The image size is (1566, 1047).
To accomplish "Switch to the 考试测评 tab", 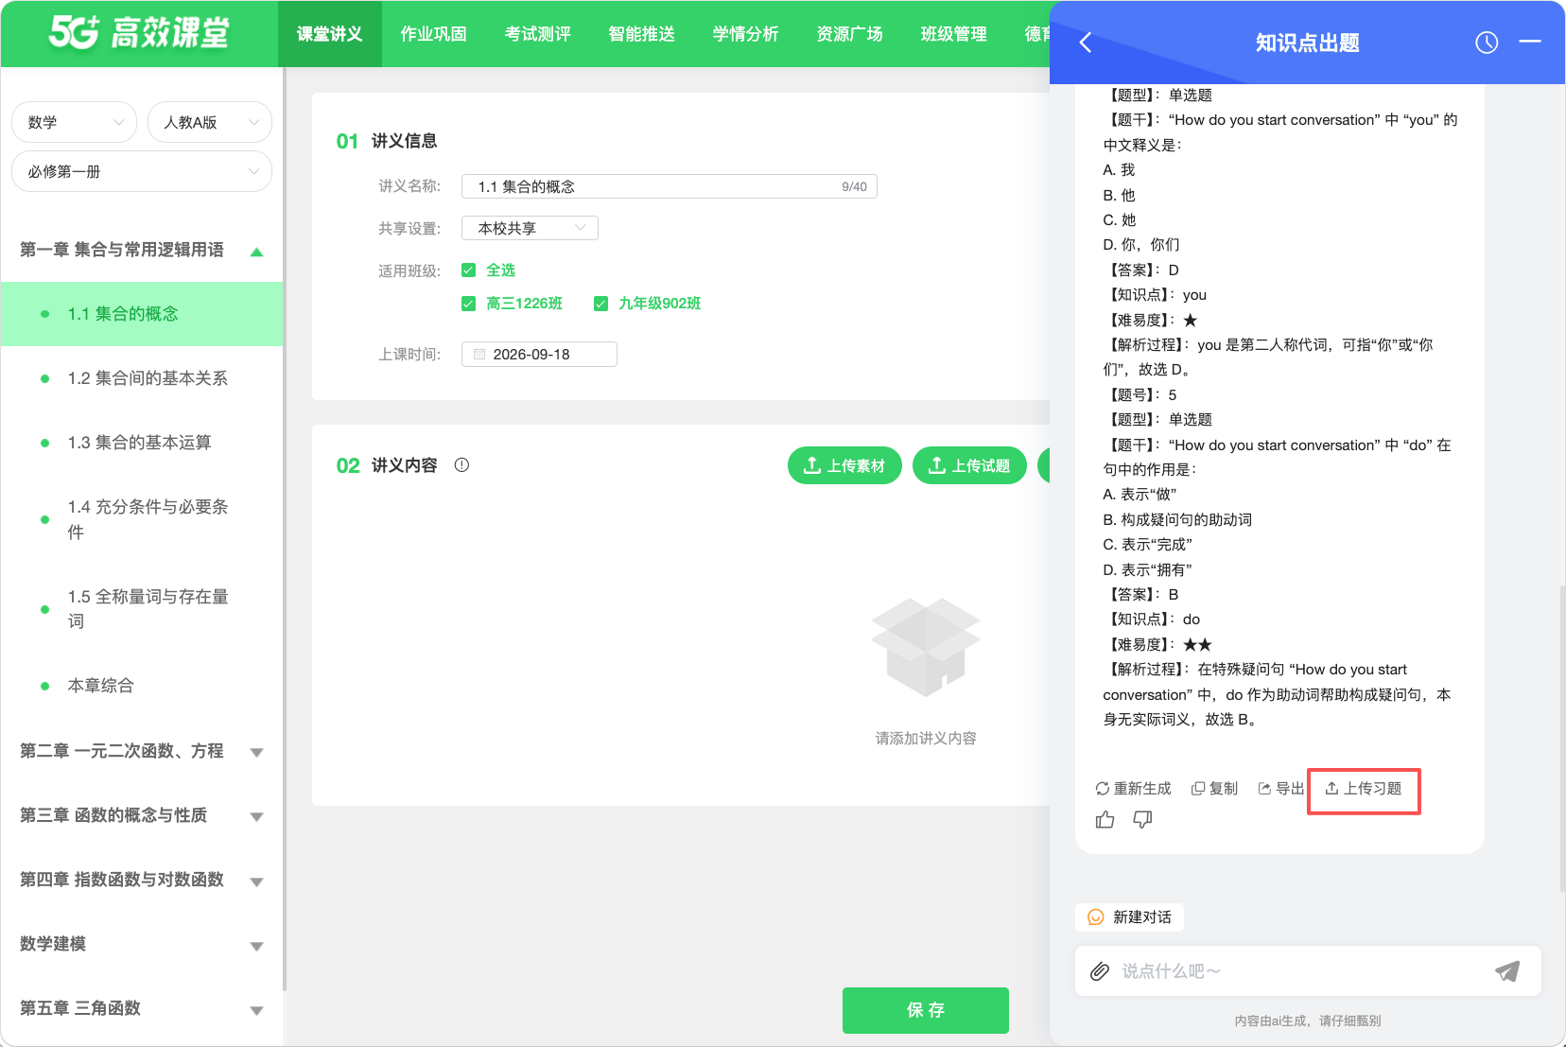I will [x=538, y=34].
